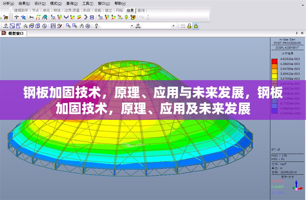Click the small arrow button beside panel close
The image size is (306, 200).
[297, 34]
